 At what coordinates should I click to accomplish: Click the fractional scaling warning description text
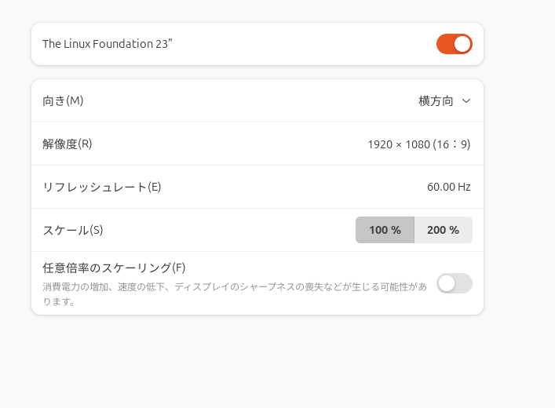(x=235, y=293)
